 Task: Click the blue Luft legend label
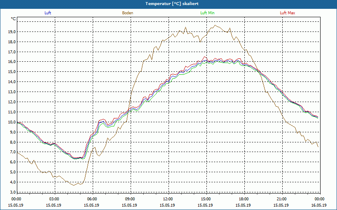click(x=48, y=13)
